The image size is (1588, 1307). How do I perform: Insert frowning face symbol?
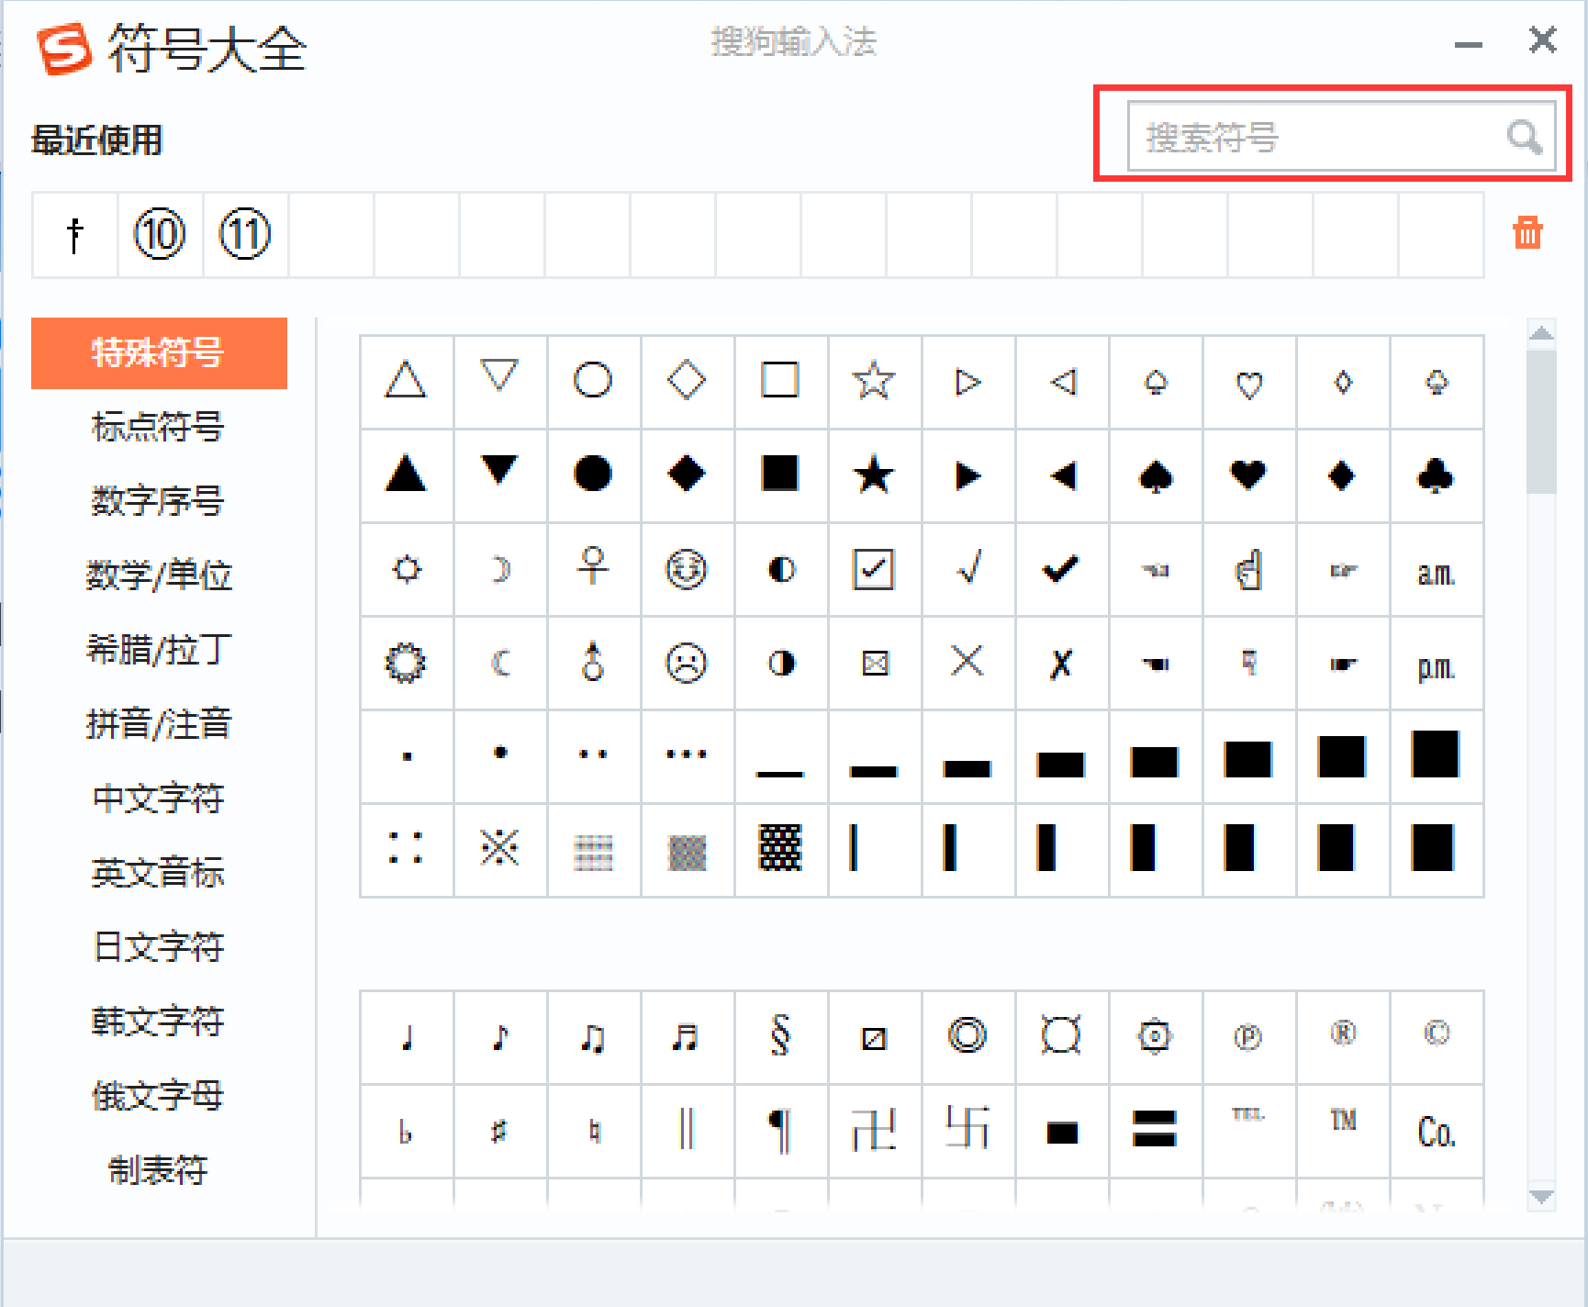687,663
